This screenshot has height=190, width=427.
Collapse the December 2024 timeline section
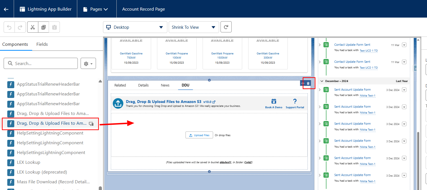(321, 81)
